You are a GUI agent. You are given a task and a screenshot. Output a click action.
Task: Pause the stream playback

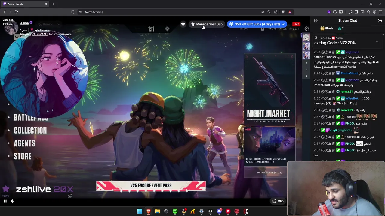pos(5,201)
